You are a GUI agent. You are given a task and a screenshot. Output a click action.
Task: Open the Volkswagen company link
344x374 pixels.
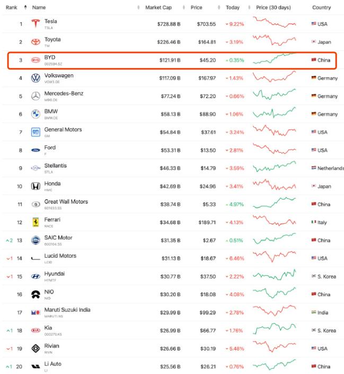[59, 76]
